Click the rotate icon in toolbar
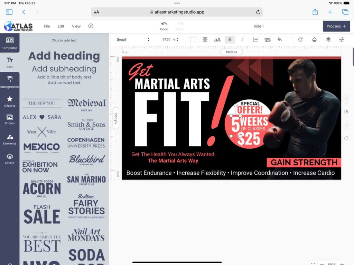Screen dimensions: 354x265 300,40
